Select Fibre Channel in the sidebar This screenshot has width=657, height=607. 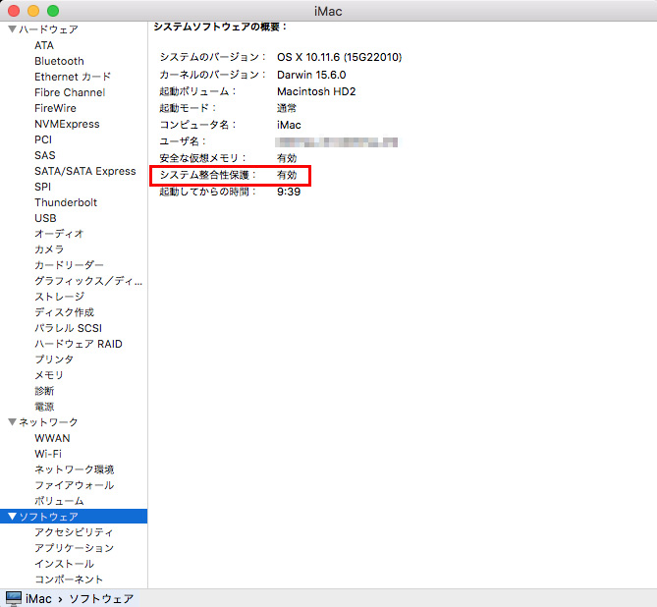coord(70,92)
